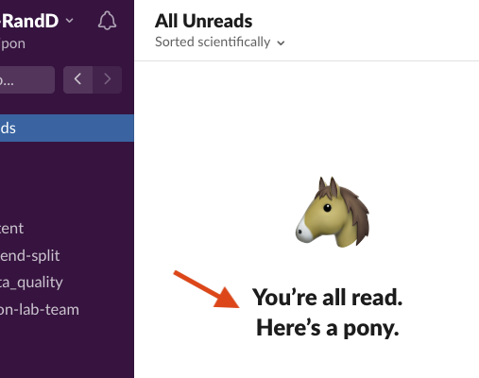Open the sidebar channel ending in ent

[x=12, y=229]
